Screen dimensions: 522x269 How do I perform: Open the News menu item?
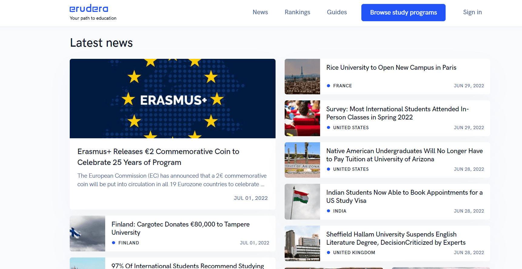(260, 12)
